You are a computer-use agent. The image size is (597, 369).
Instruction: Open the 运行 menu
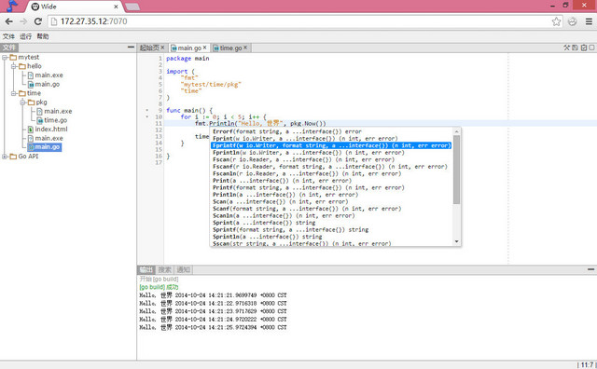point(25,36)
